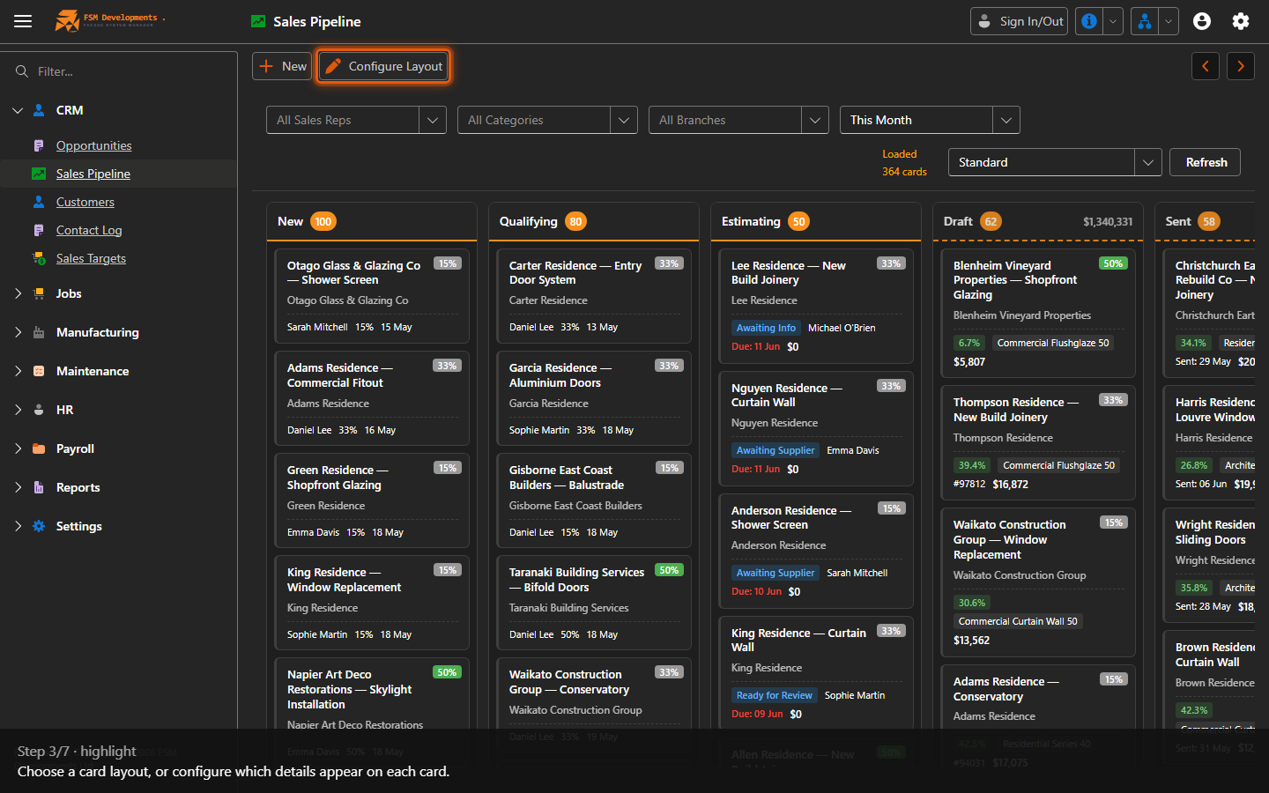Open Nguyen Residence Curtain Wall card
Viewport: 1269px width, 793px height.
tap(816, 428)
